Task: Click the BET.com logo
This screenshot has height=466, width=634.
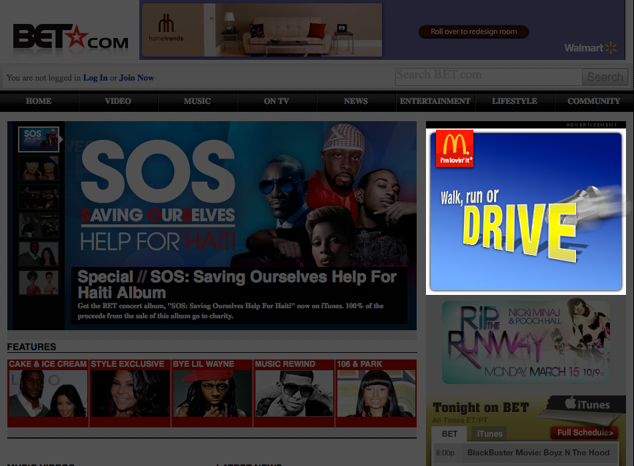Action: click(x=70, y=38)
